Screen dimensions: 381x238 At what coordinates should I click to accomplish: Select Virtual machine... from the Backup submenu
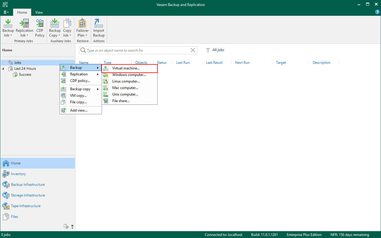(126, 68)
